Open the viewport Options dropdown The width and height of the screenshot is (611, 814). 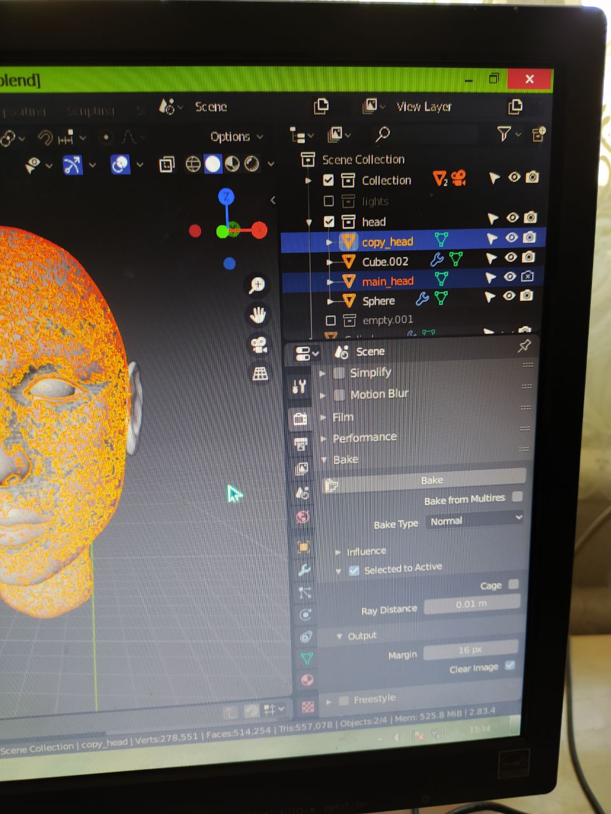point(236,137)
